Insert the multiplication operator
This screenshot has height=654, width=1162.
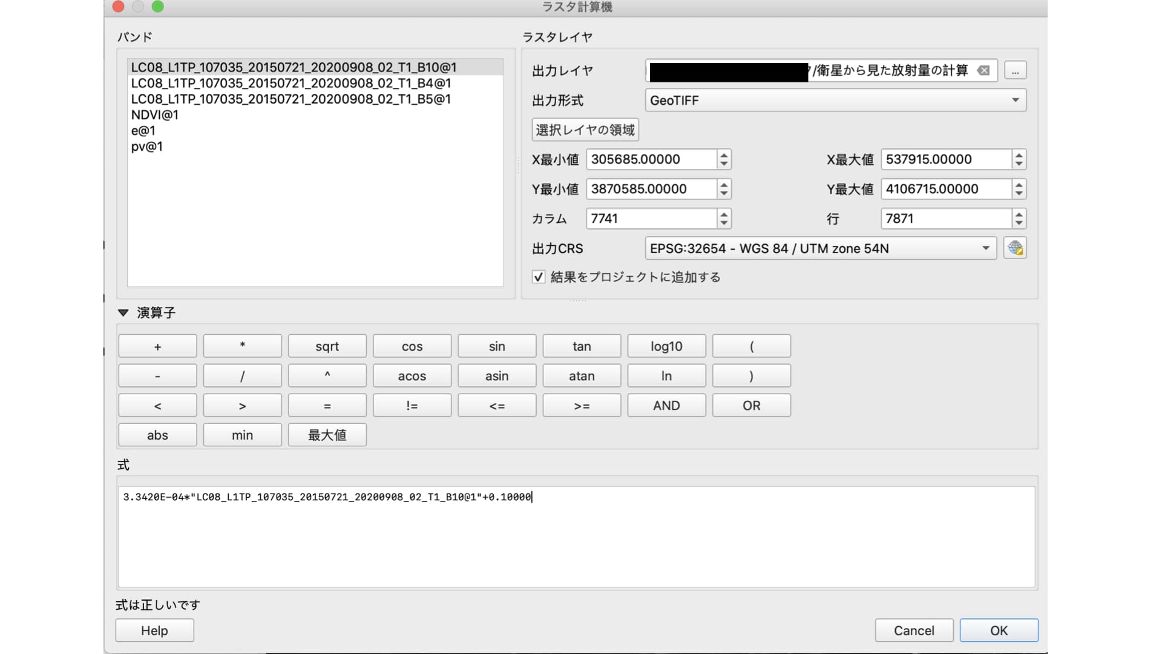pyautogui.click(x=242, y=346)
